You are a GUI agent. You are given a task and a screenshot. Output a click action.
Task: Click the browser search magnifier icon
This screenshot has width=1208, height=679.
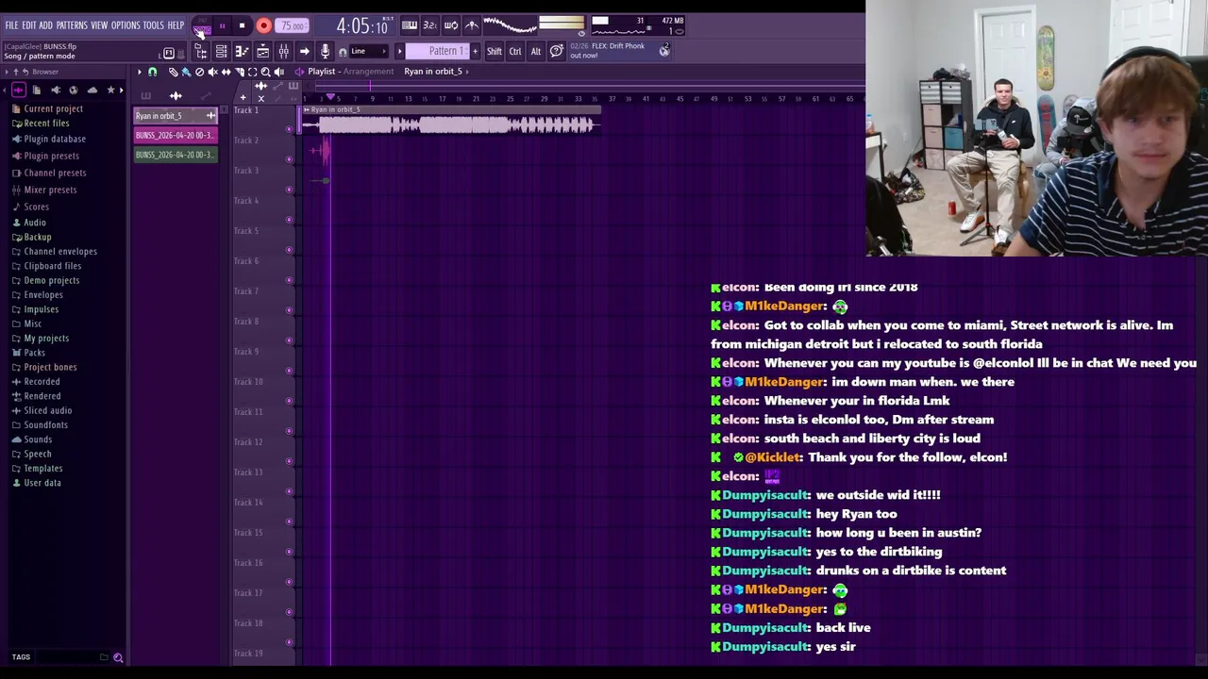tap(118, 657)
